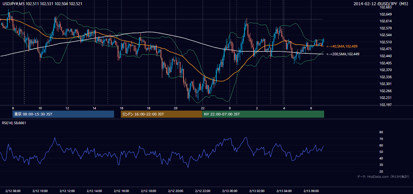Select the London 16:00-22:00 JST session bar
Screen dimensions: 413x194
click(x=162, y=114)
